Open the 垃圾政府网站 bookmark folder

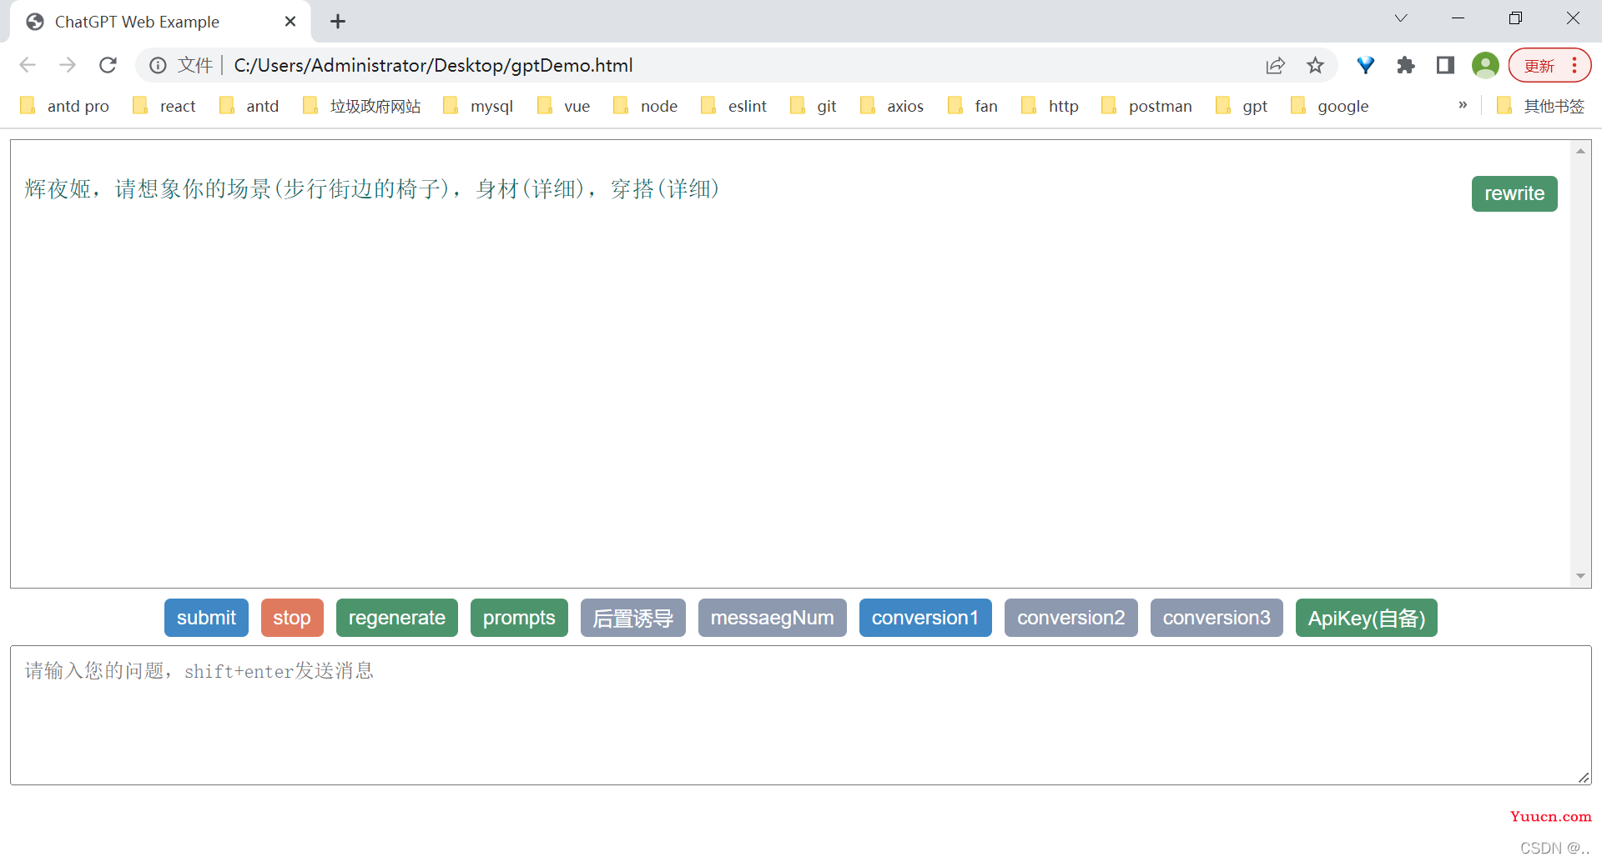(362, 106)
